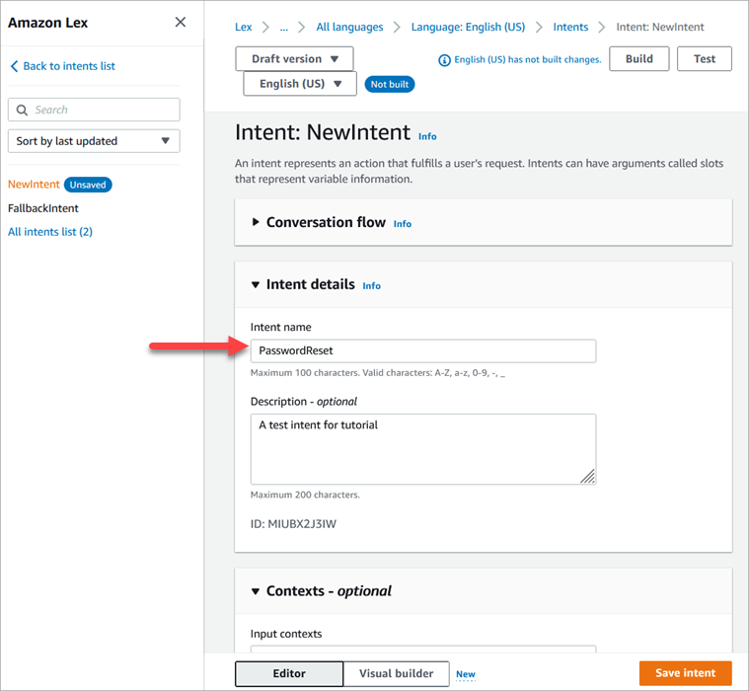This screenshot has width=749, height=691.
Task: Click the Build button
Action: [638, 59]
